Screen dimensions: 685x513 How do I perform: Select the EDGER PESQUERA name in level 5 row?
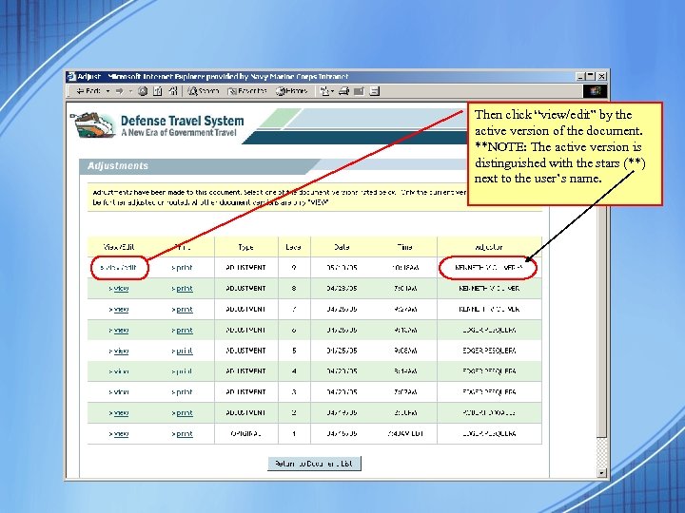pos(489,351)
